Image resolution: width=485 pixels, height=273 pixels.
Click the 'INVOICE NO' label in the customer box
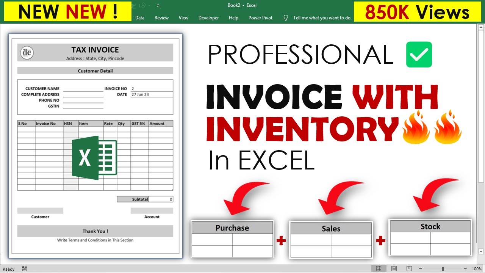click(116, 89)
